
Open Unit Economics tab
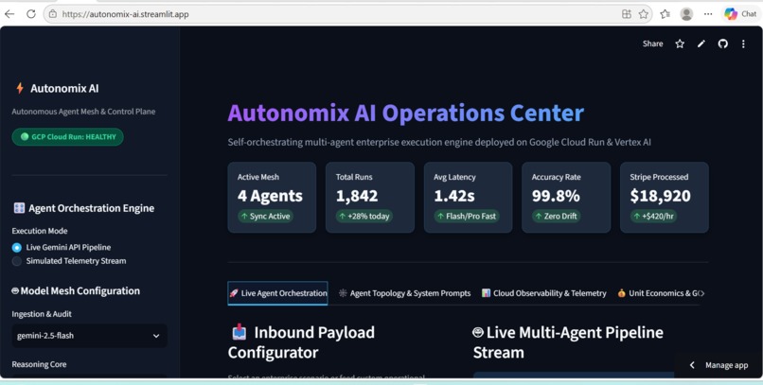tap(661, 293)
